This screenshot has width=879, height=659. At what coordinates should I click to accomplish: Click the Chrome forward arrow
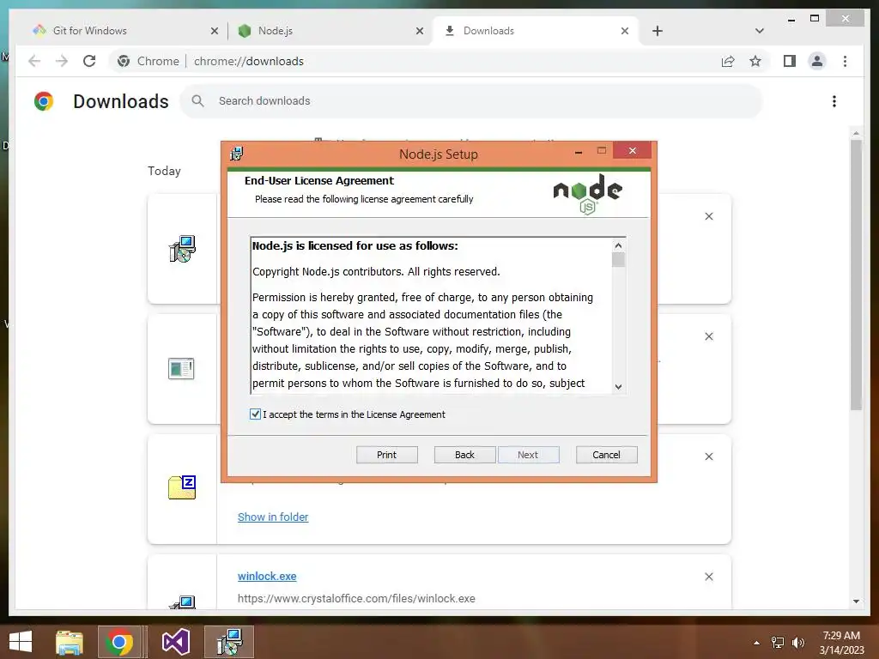coord(62,61)
